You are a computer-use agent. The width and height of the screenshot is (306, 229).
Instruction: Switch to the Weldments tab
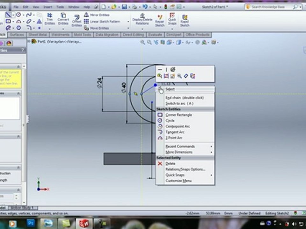coord(60,35)
